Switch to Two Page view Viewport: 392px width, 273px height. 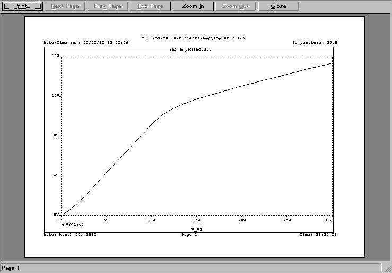point(150,6)
